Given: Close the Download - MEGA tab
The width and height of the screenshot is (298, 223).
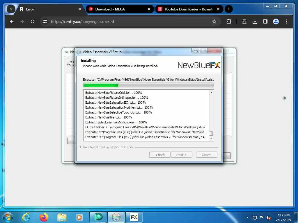Looking at the screenshot, I should pyautogui.click(x=149, y=9).
